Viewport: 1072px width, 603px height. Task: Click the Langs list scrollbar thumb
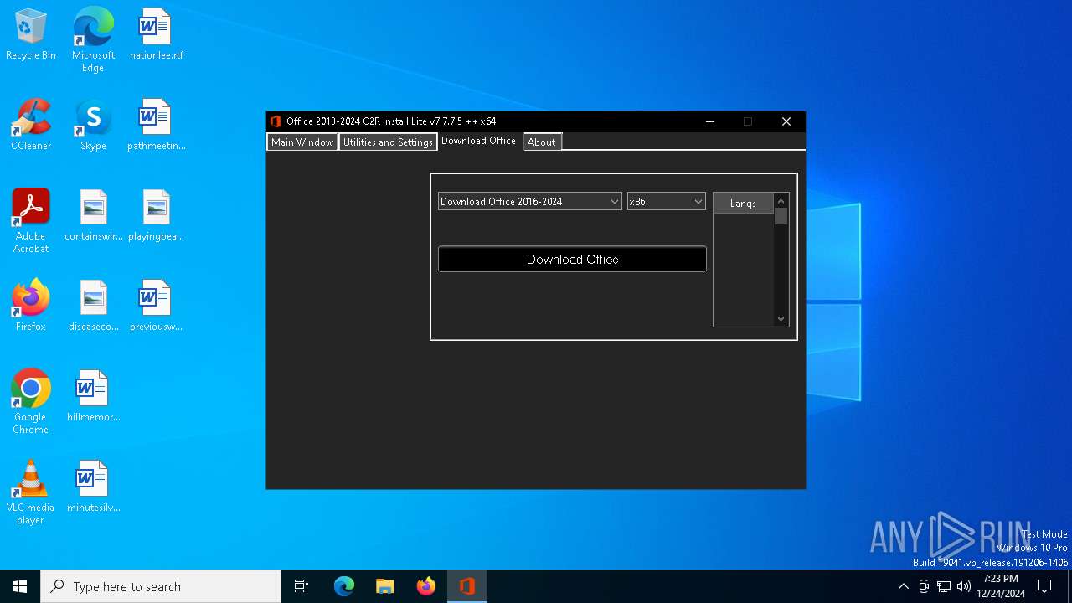(x=781, y=217)
